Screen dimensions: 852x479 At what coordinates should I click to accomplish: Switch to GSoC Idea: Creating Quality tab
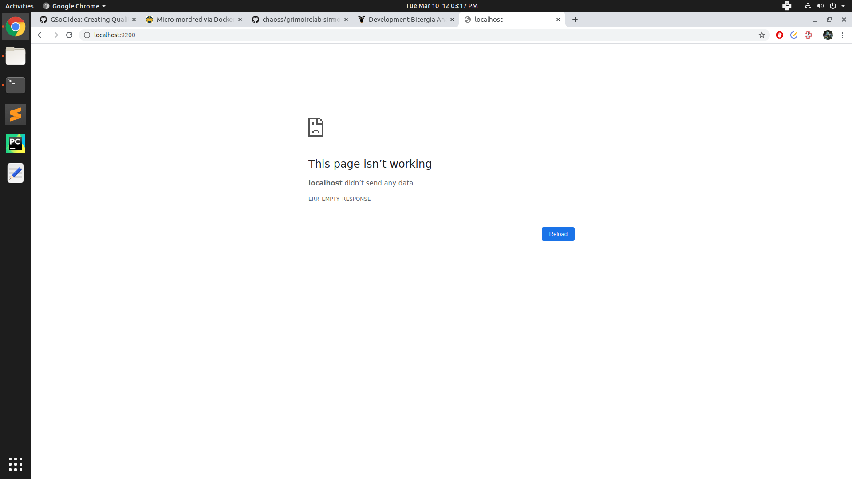coord(88,20)
